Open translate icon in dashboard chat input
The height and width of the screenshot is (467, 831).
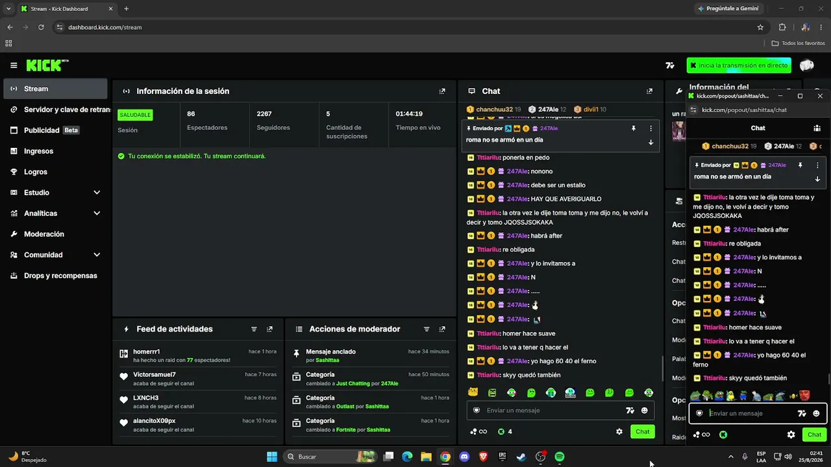pyautogui.click(x=630, y=411)
